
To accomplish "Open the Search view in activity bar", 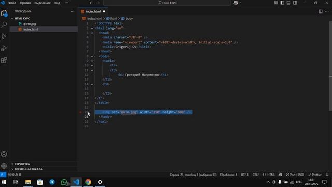I will click(x=4, y=24).
